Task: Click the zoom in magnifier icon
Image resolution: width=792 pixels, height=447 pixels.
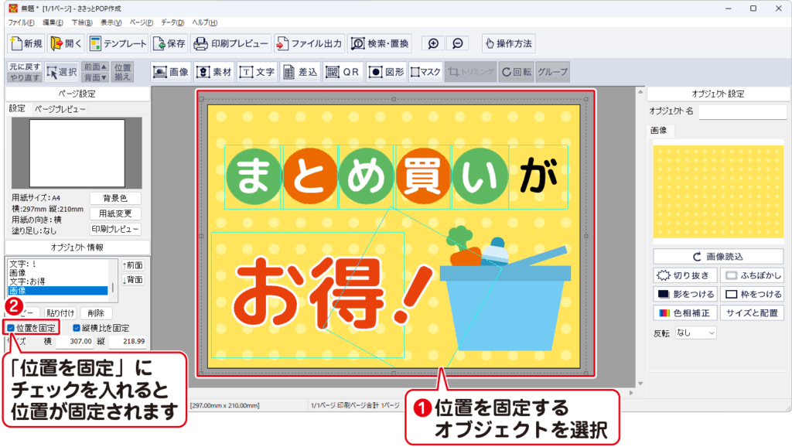Action: click(x=434, y=43)
